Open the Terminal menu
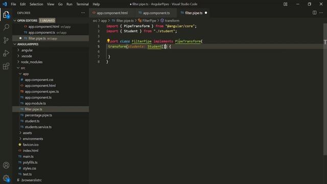This screenshot has width=327, height=184. click(82, 4)
